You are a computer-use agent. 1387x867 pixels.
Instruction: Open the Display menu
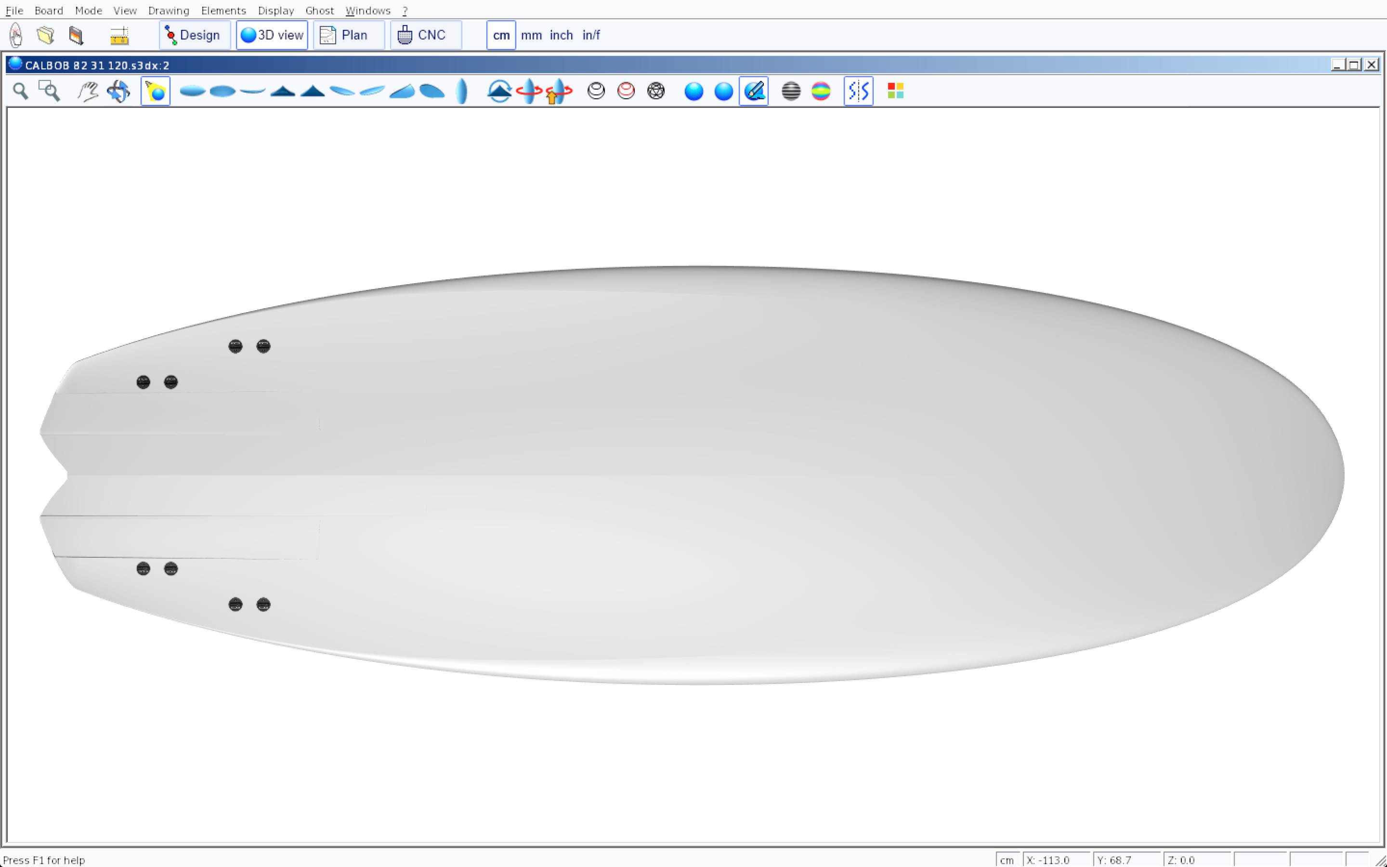tap(275, 10)
